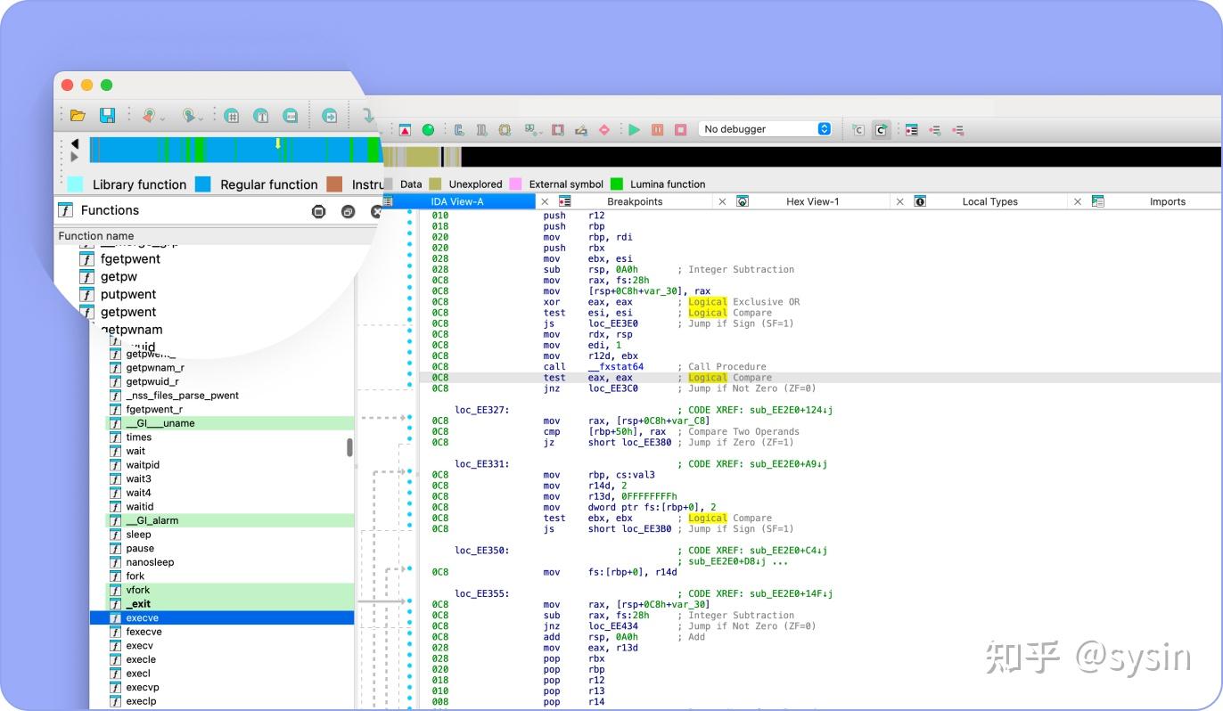Screen dimensions: 1223x711
Task: Toggle the highlighted C quick-view button
Action: pyautogui.click(x=880, y=129)
